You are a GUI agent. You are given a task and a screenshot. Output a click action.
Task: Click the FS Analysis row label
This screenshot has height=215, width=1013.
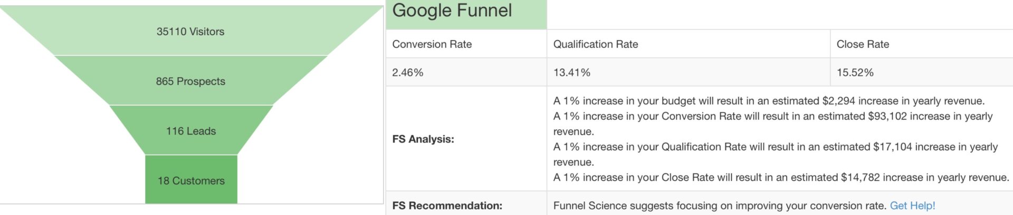423,139
